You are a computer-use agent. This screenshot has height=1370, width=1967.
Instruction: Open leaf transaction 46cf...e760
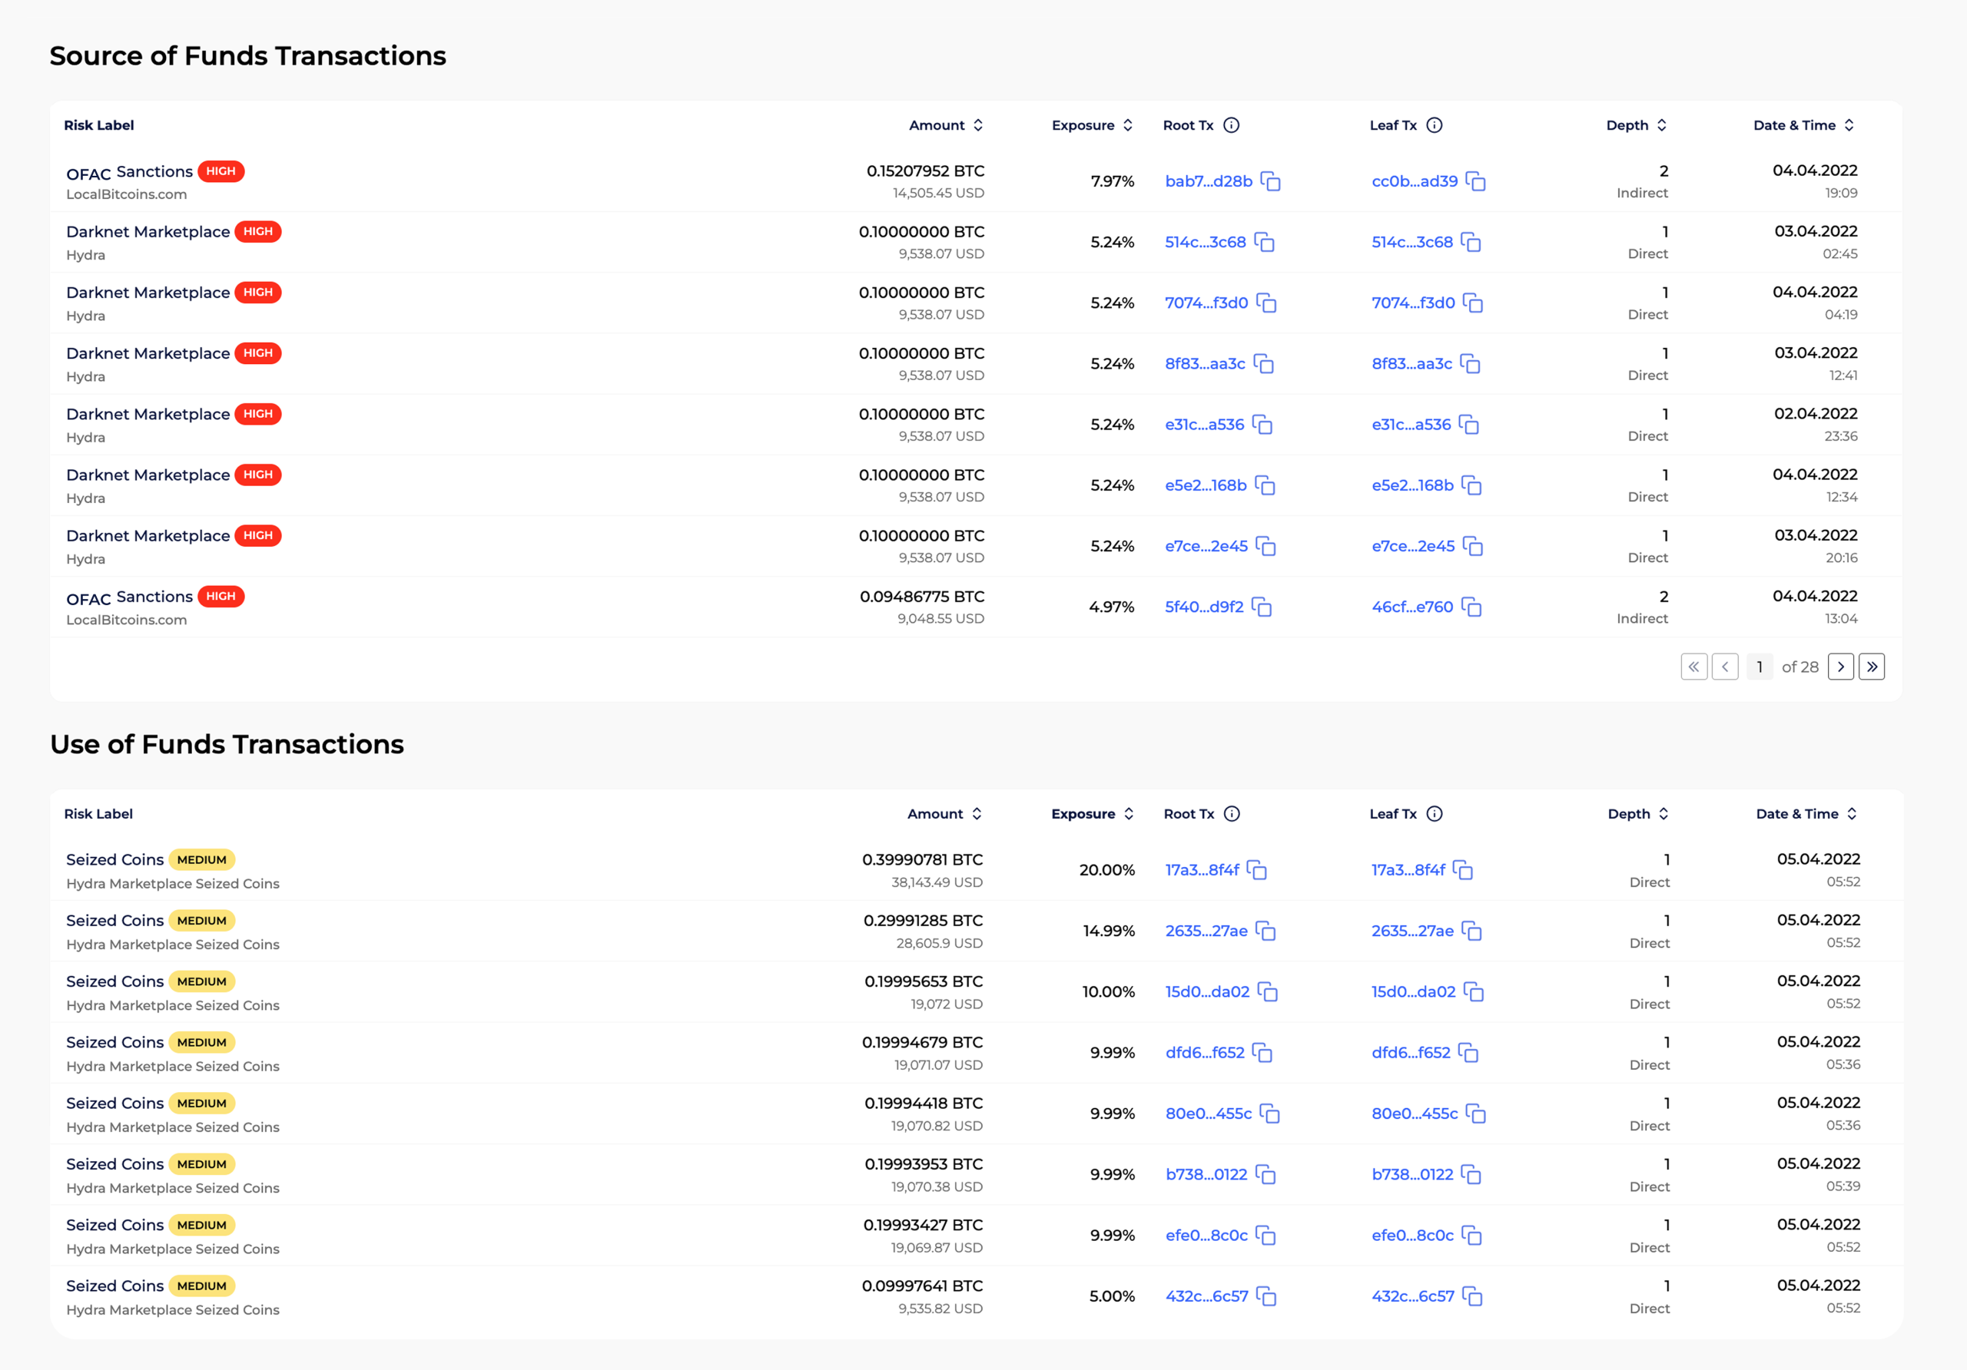tap(1411, 607)
